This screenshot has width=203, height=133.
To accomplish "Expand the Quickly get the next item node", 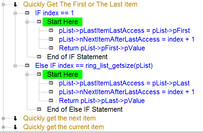I will pos(3,118).
